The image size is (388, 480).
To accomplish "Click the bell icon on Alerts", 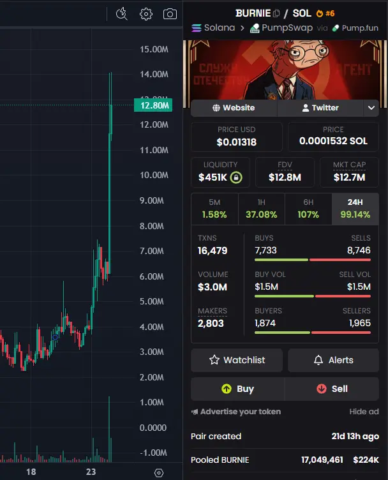I will [x=318, y=360].
